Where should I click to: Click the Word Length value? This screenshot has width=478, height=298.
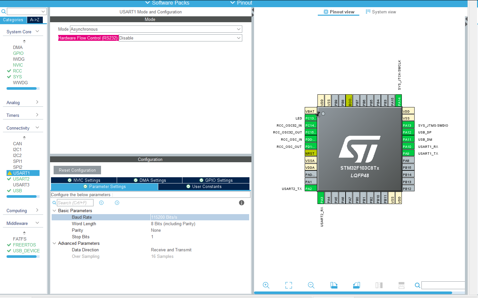pos(173,224)
